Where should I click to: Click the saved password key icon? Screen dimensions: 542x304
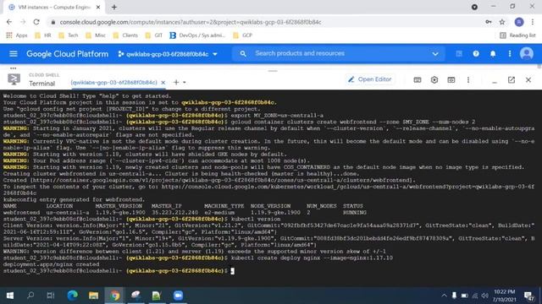click(488, 22)
